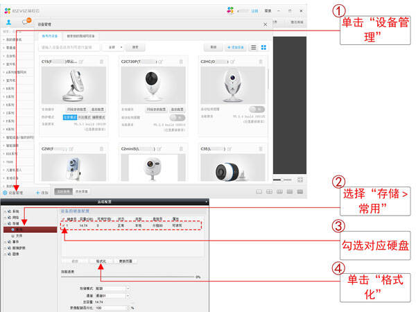The width and height of the screenshot is (416, 312).
Task: Tick the select-all checkbox in disk table header
Action: pos(63,219)
